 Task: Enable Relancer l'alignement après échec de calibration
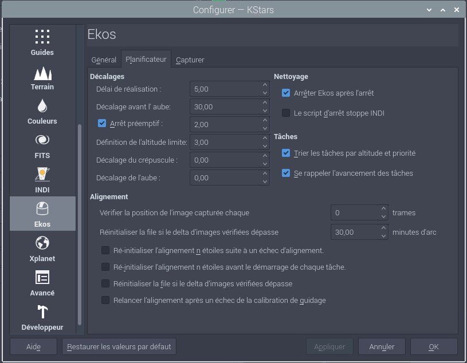[105, 300]
